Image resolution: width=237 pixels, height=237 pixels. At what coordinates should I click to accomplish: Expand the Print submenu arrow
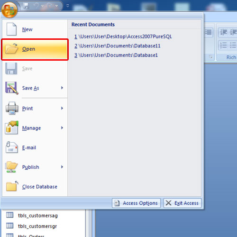(x=62, y=108)
